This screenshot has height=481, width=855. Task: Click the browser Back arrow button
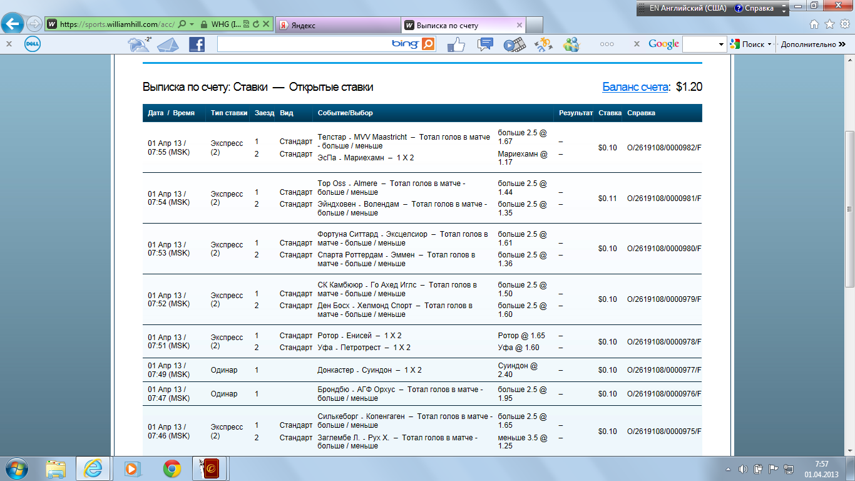pos(14,24)
